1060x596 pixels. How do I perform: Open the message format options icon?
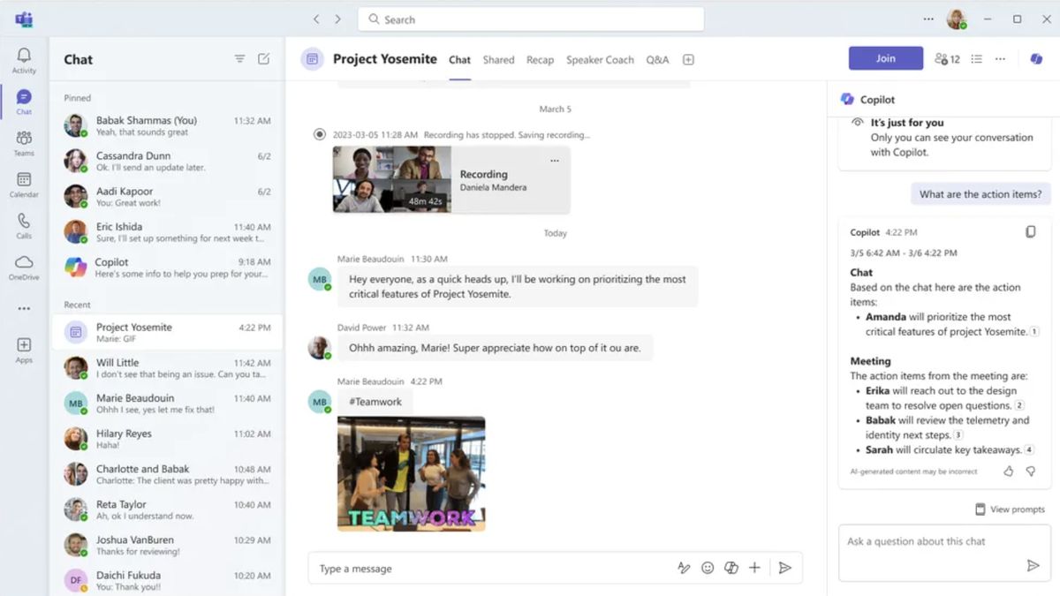pos(684,569)
